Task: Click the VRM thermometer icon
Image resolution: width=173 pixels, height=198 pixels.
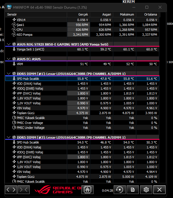Action: (14, 64)
